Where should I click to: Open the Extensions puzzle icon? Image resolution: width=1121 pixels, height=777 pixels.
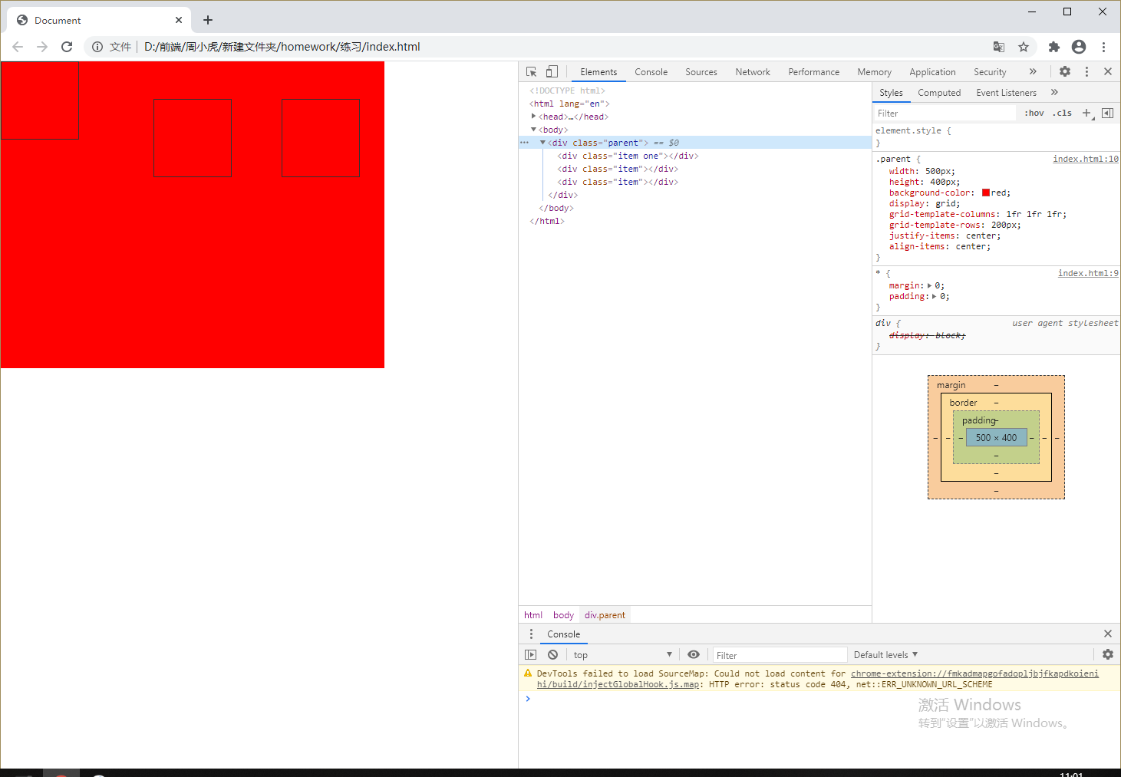1054,47
